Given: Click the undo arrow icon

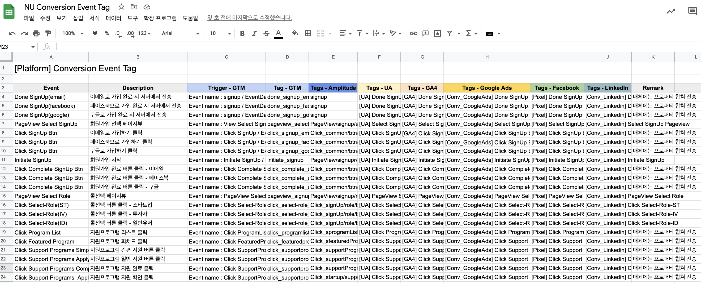Looking at the screenshot, I should [x=12, y=33].
